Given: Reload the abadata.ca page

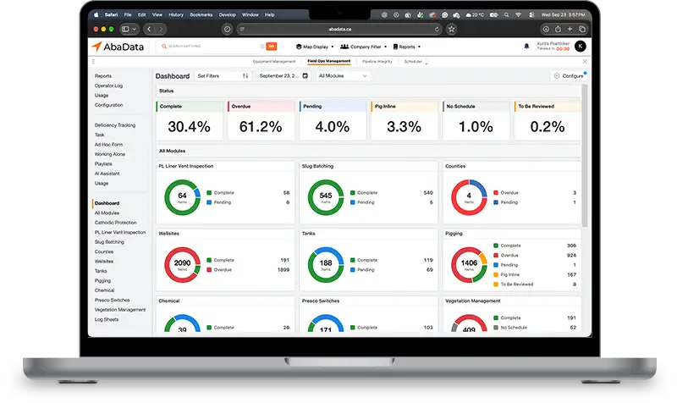Looking at the screenshot, I should (437, 30).
